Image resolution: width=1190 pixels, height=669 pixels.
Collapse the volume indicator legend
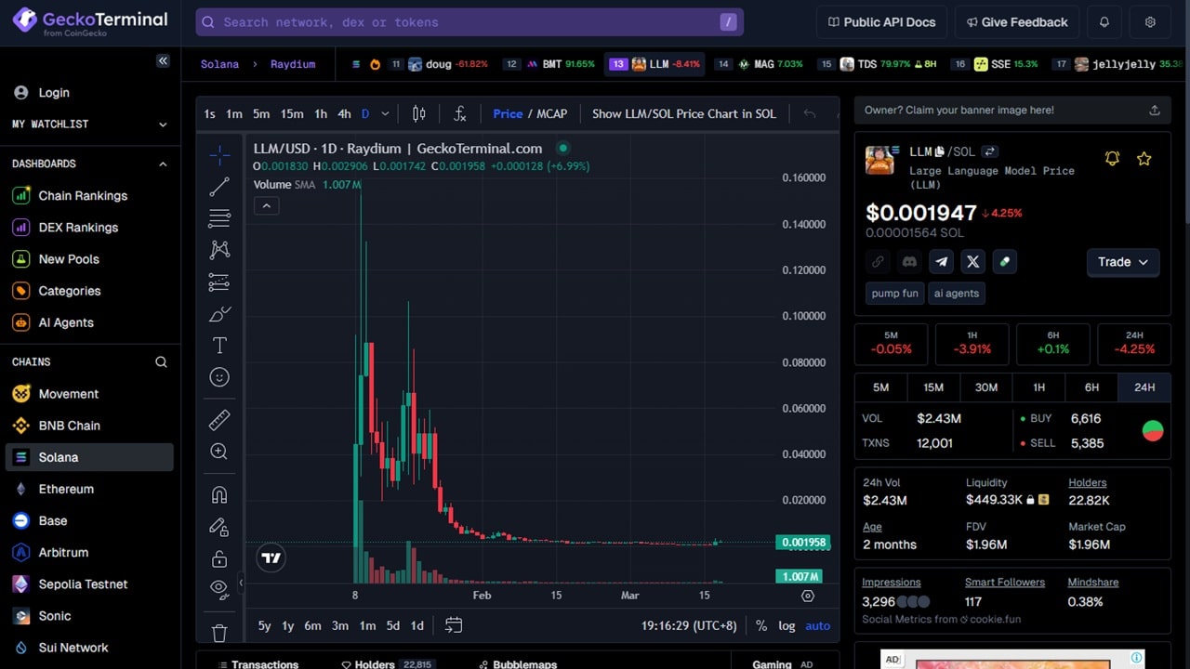[266, 205]
